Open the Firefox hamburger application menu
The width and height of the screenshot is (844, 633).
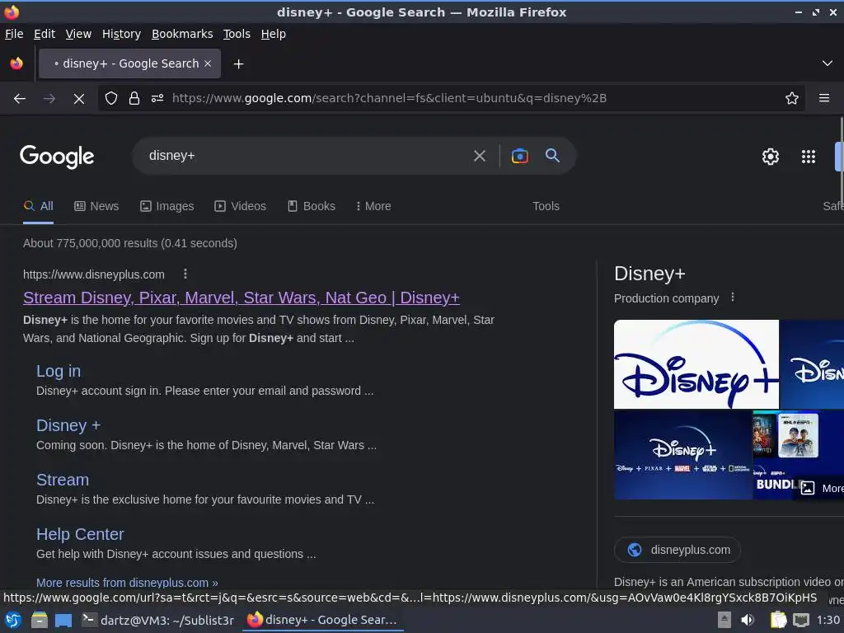pos(824,98)
